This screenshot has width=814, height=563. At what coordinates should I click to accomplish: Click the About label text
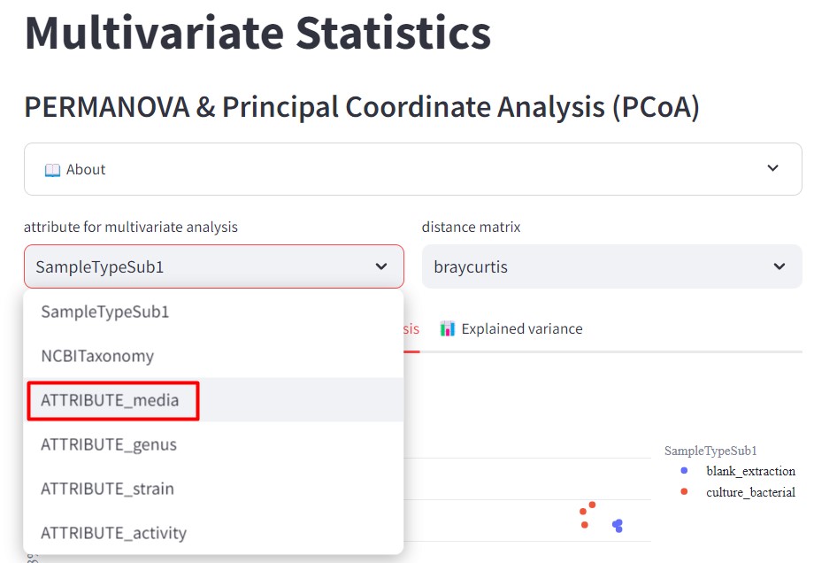(x=86, y=169)
